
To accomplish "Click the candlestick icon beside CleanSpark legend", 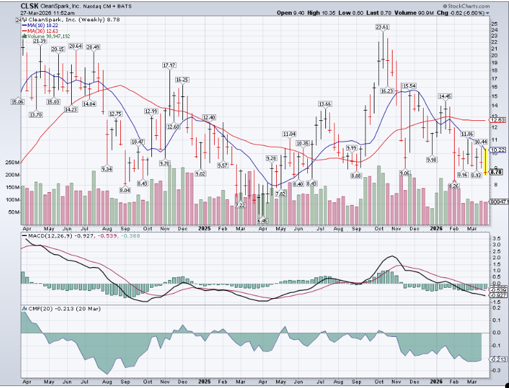I will point(23,19).
